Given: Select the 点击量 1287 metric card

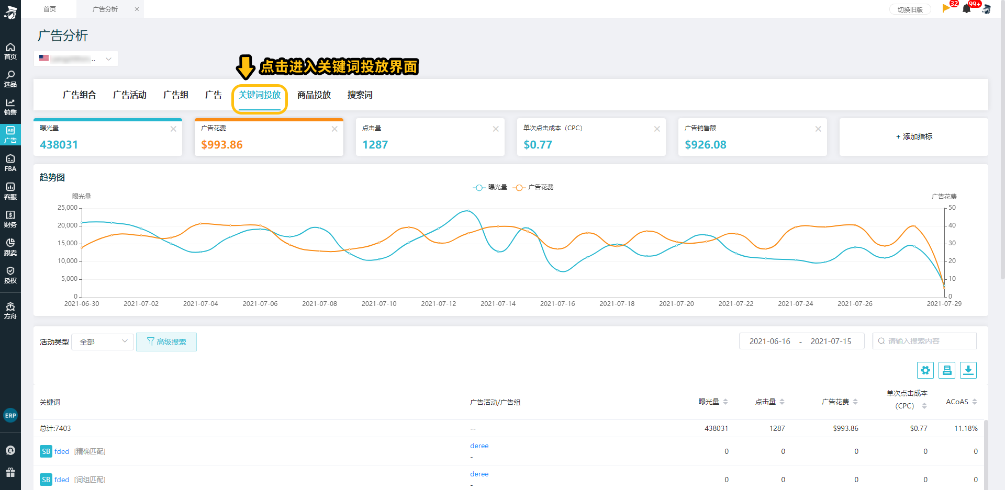Looking at the screenshot, I should (430, 137).
